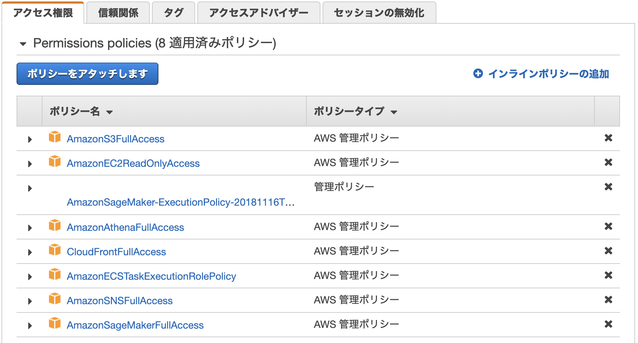This screenshot has height=343, width=638.
Task: Click the AmazonECSTaskExecutionRolePolicy box icon
Action: [55, 274]
